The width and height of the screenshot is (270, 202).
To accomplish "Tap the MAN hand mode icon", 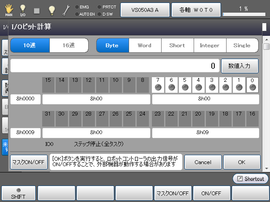I will coord(9,9).
